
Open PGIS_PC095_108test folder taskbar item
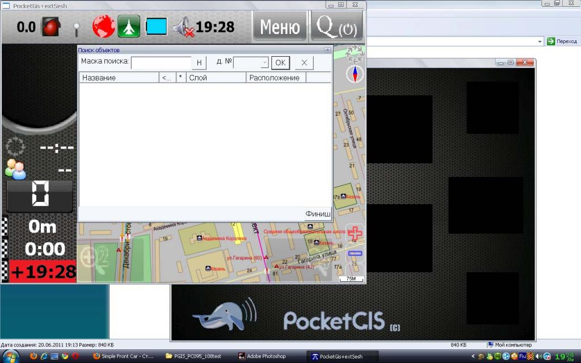click(x=193, y=356)
